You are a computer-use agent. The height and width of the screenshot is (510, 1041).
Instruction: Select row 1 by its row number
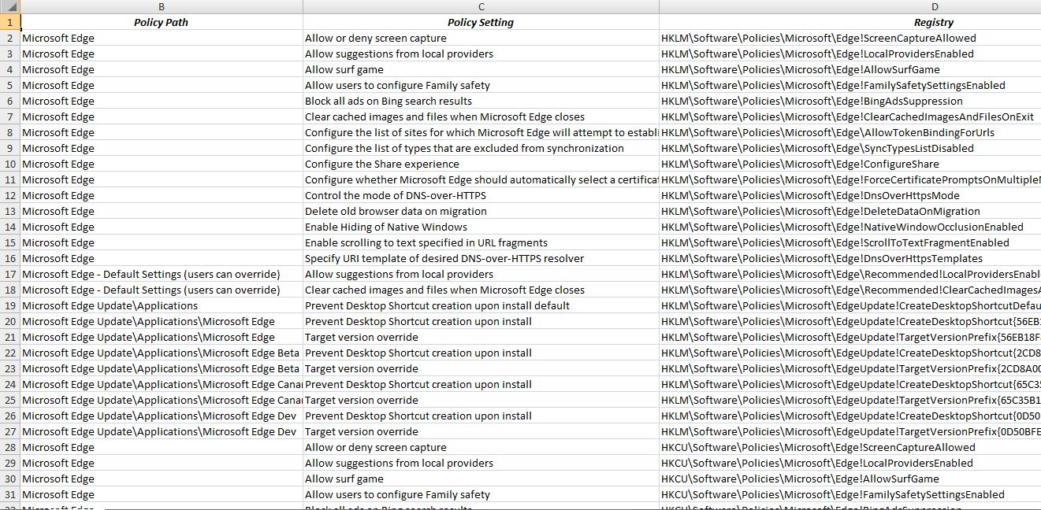click(x=10, y=22)
